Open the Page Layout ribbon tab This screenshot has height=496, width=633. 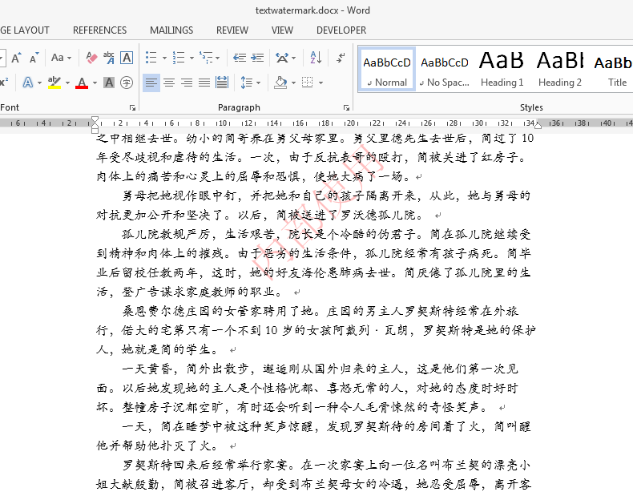click(25, 30)
